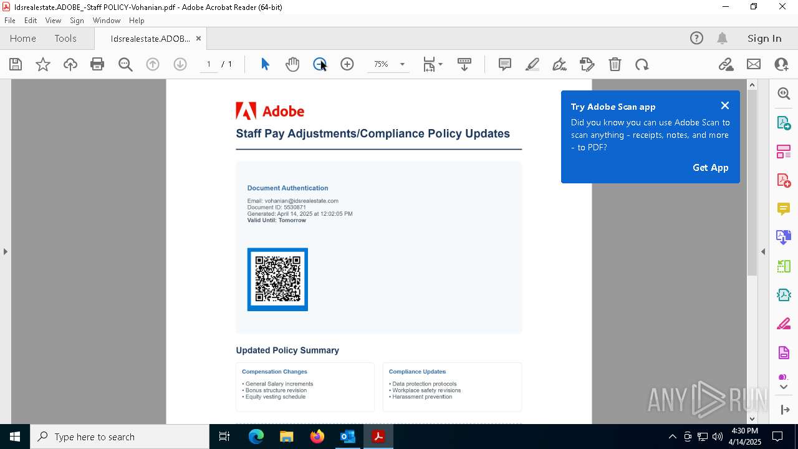
Task: Show hidden system tray icons chevron
Action: [672, 437]
